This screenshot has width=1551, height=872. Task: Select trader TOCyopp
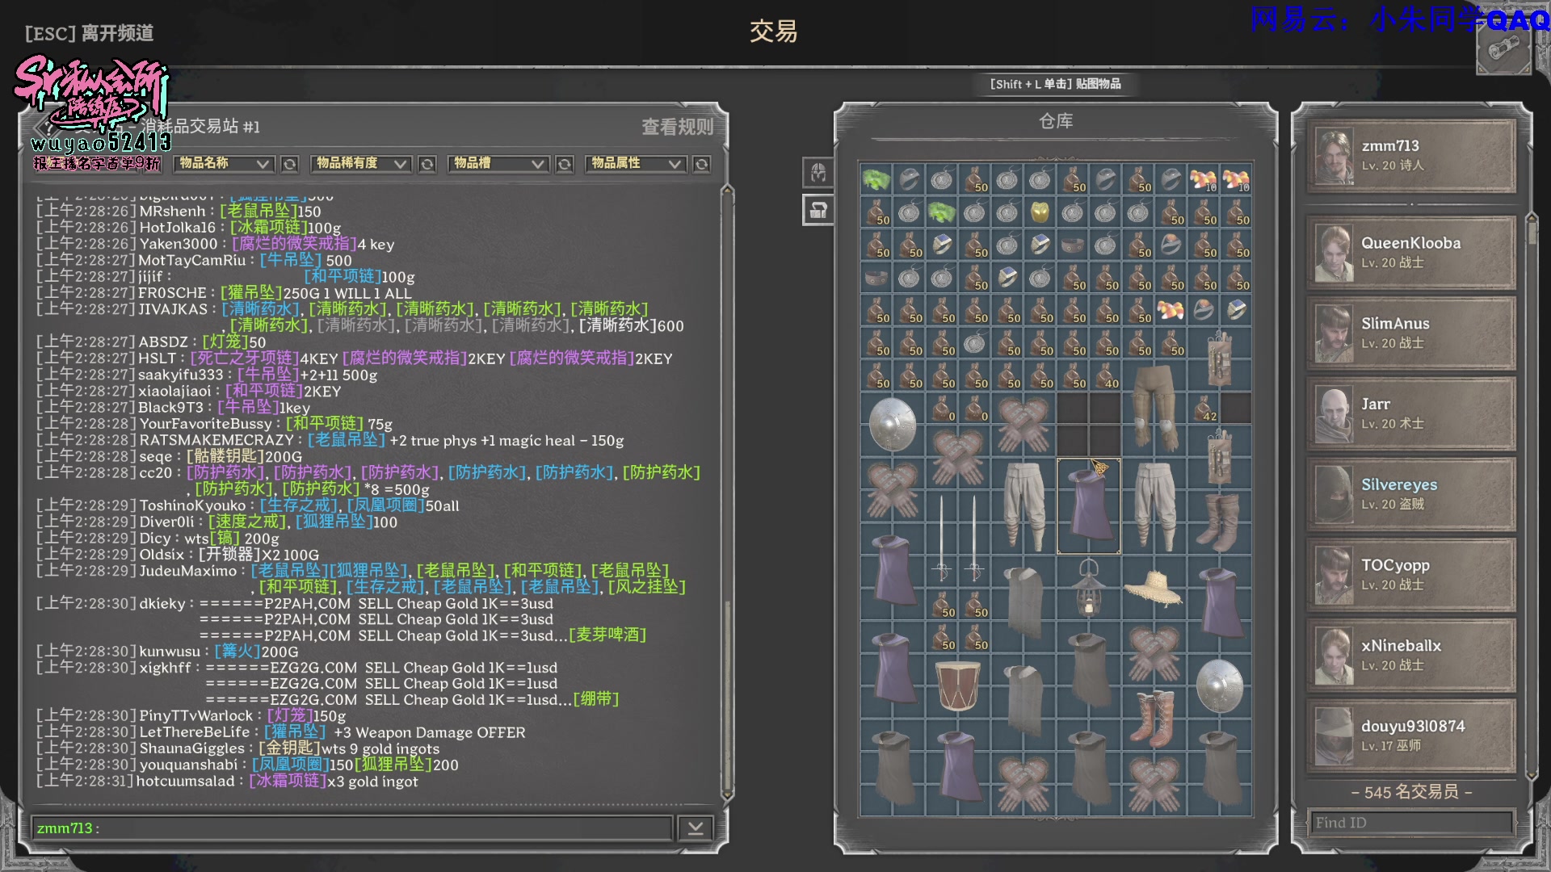(x=1410, y=576)
